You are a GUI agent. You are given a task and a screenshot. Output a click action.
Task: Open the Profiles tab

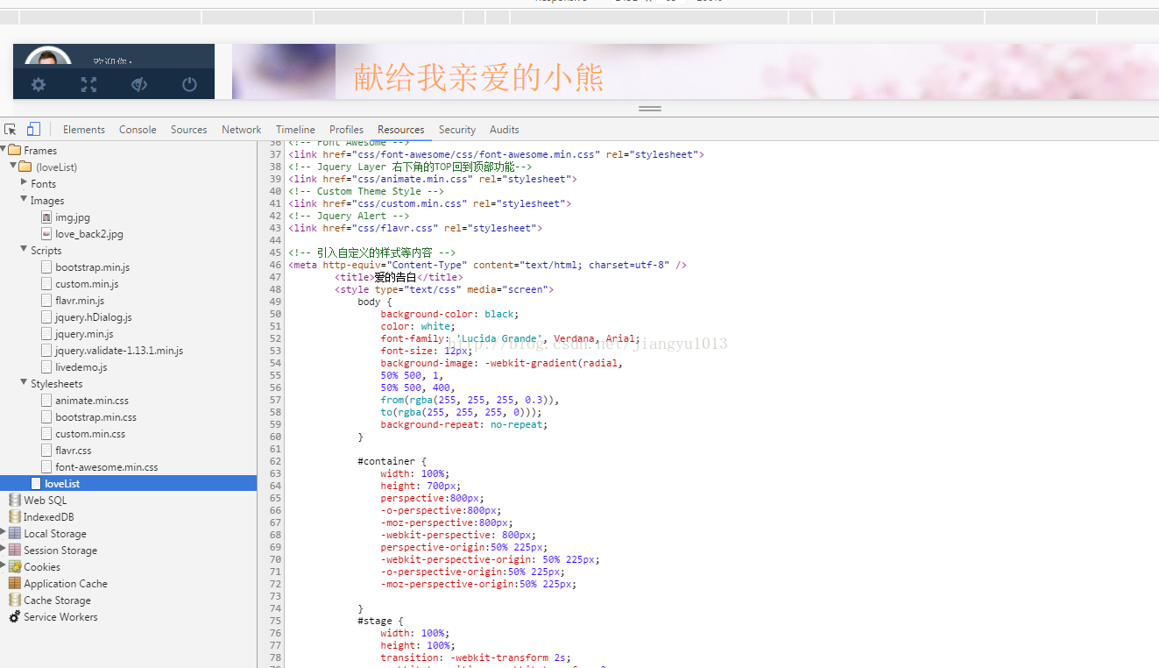click(346, 129)
